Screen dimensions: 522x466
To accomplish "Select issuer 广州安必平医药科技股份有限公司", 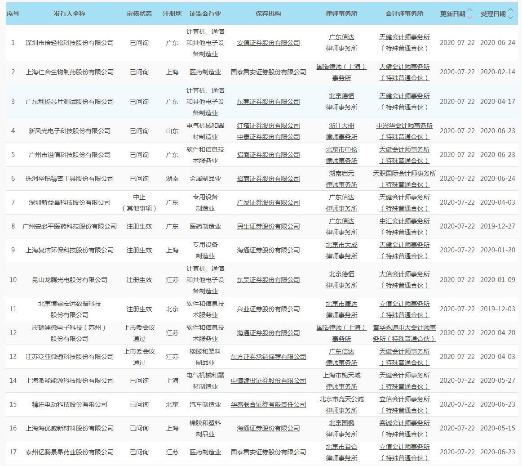I will (70, 226).
